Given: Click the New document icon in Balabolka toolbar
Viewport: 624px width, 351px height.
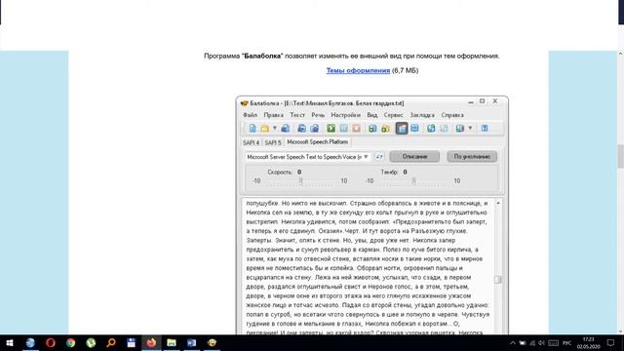Looking at the screenshot, I should point(253,128).
